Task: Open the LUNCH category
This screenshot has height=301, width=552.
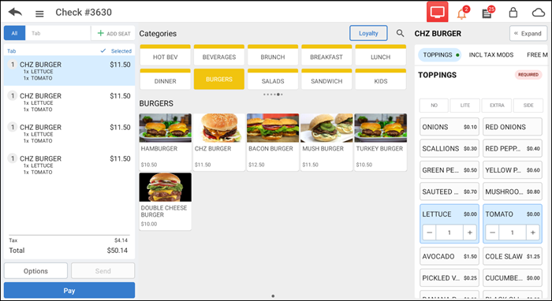Action: tap(381, 55)
